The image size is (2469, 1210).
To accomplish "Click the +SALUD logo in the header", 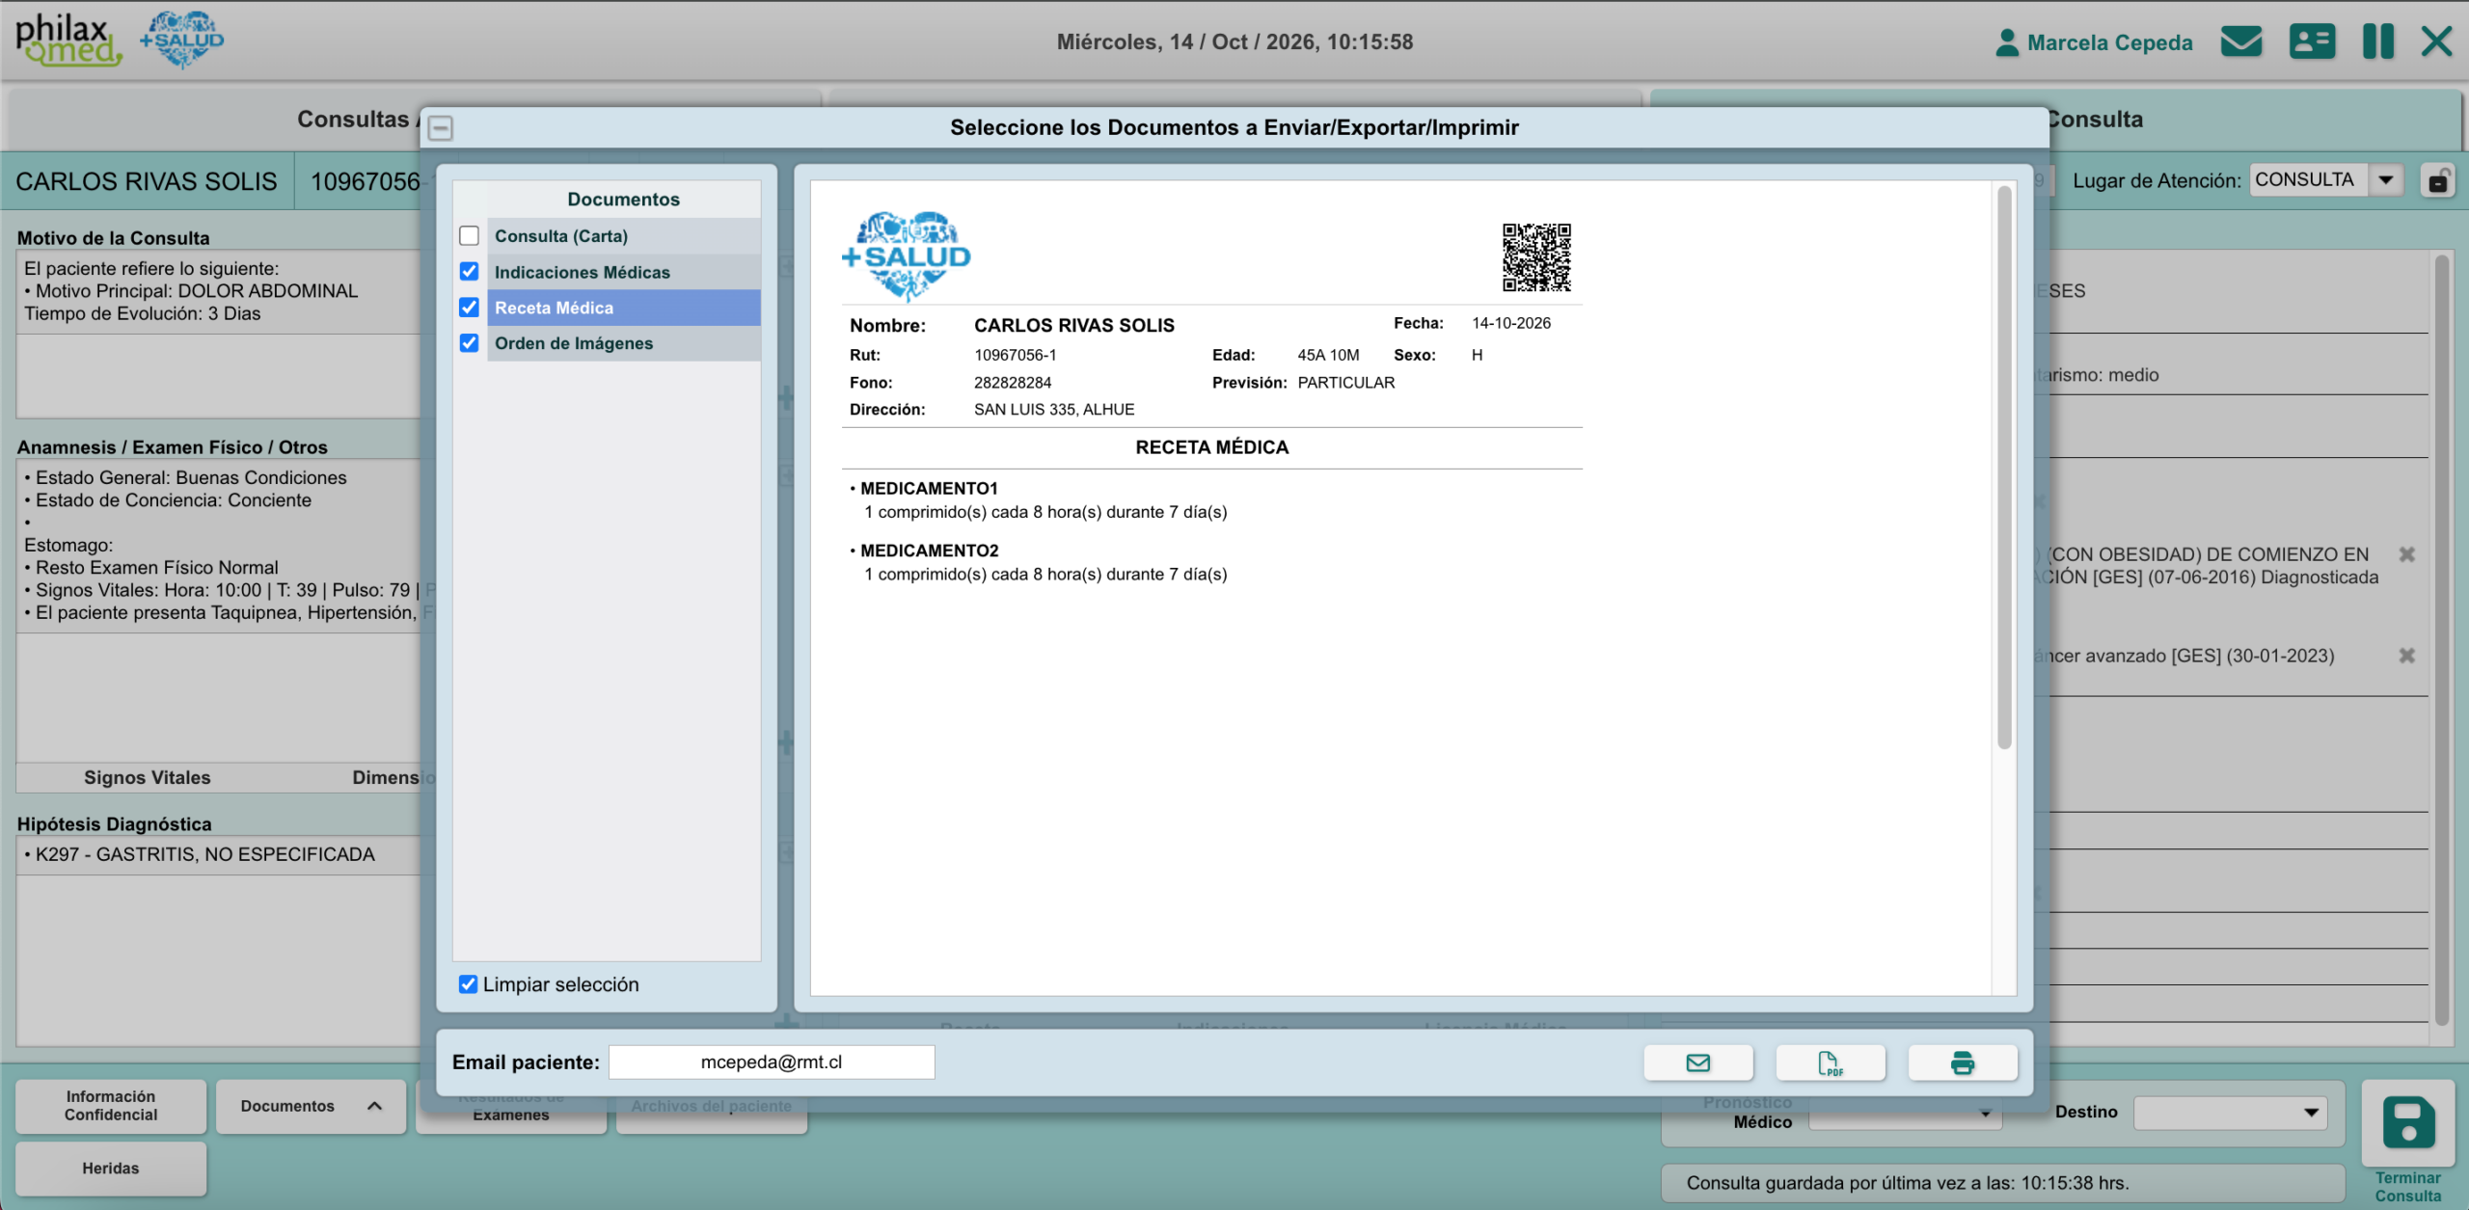I will [x=181, y=40].
